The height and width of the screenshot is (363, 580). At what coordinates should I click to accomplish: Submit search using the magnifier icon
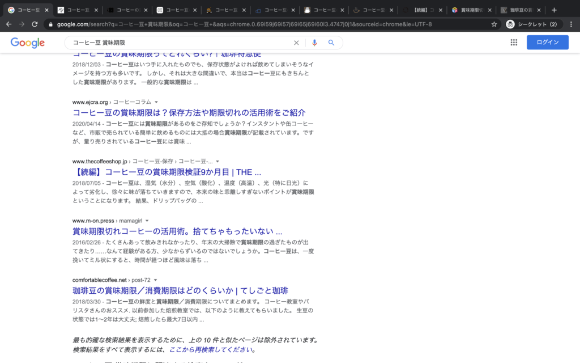point(331,43)
